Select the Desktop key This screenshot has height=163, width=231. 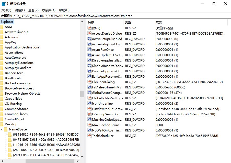pos(11,124)
